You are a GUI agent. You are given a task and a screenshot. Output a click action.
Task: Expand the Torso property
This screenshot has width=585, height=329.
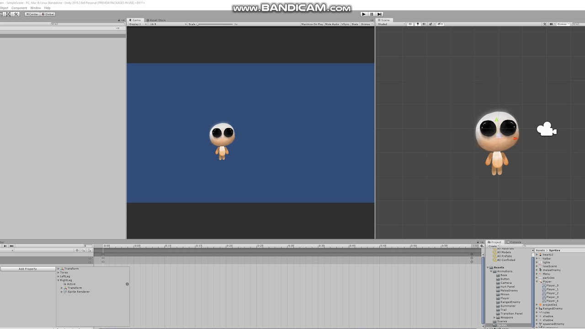58,272
